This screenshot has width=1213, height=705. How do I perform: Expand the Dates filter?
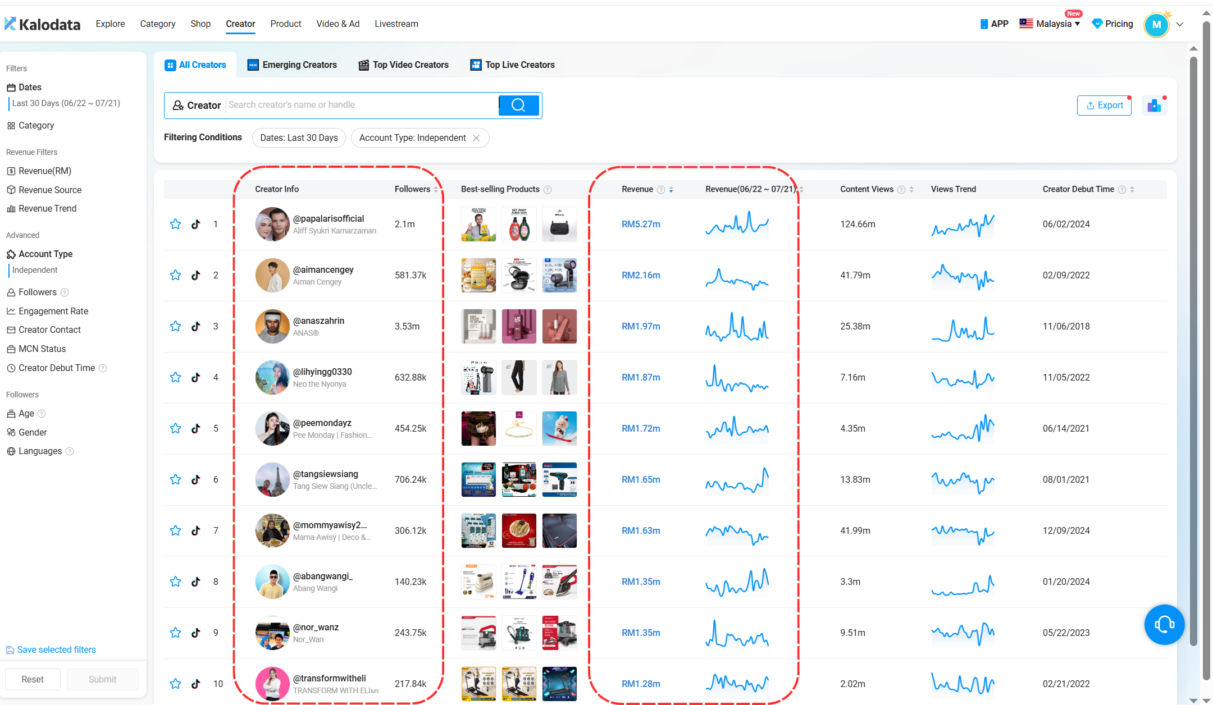pos(24,87)
